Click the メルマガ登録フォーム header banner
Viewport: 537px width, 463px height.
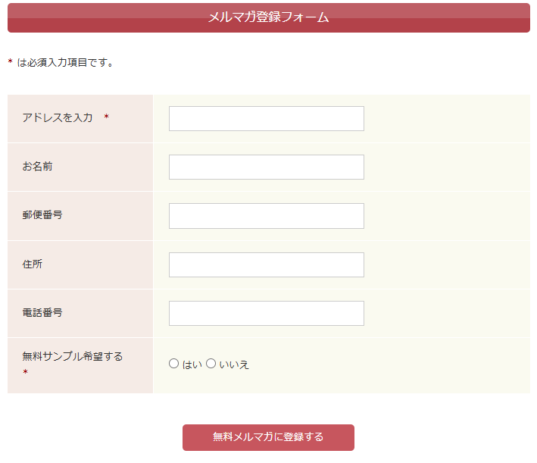pos(269,18)
